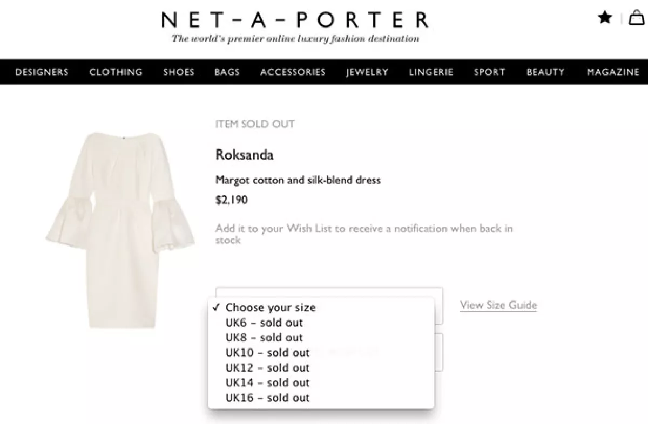648x424 pixels.
Task: Open the CLOTHING menu
Action: 116,72
